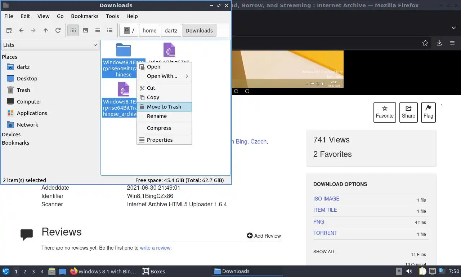The height and width of the screenshot is (277, 461).
Task: Open Boxes from the taskbar
Action: pyautogui.click(x=154, y=271)
